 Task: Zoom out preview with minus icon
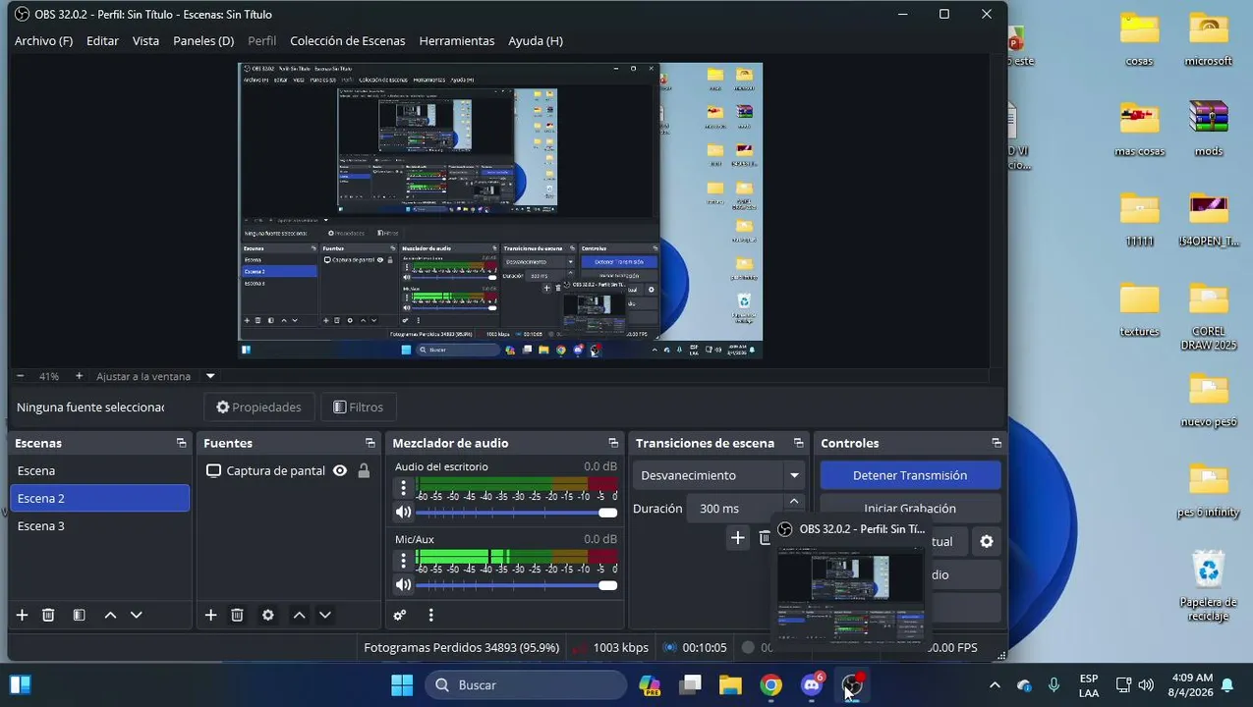pos(20,376)
